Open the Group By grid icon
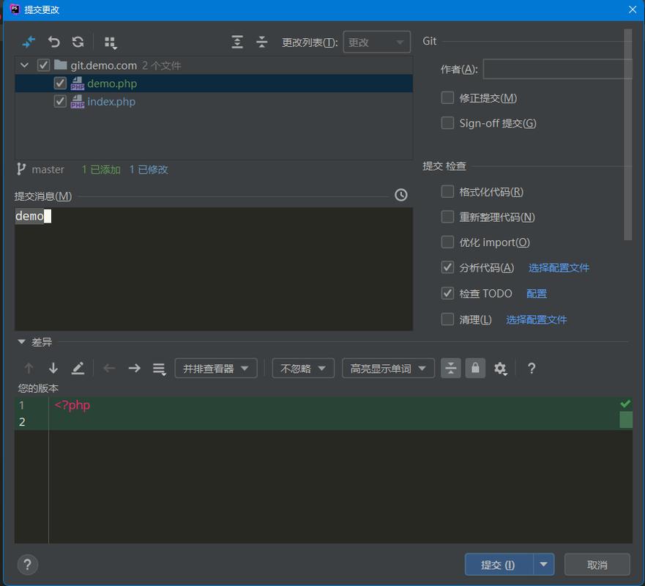This screenshot has width=645, height=586. click(111, 42)
